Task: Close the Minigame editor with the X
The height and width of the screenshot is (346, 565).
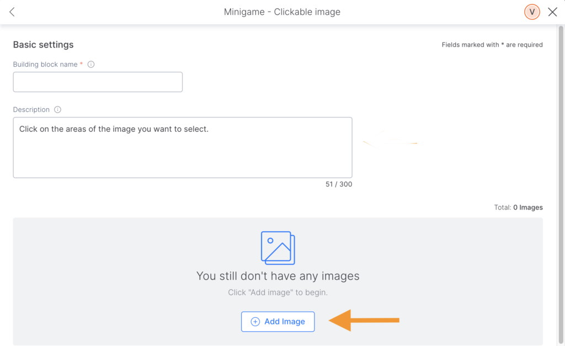Action: pyautogui.click(x=552, y=12)
